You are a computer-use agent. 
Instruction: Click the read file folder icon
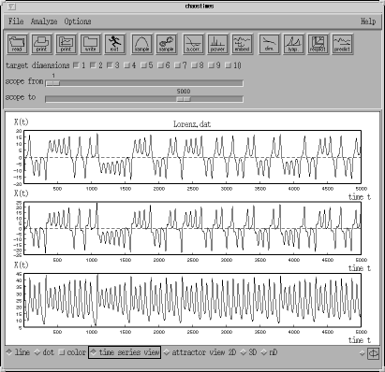coord(17,44)
